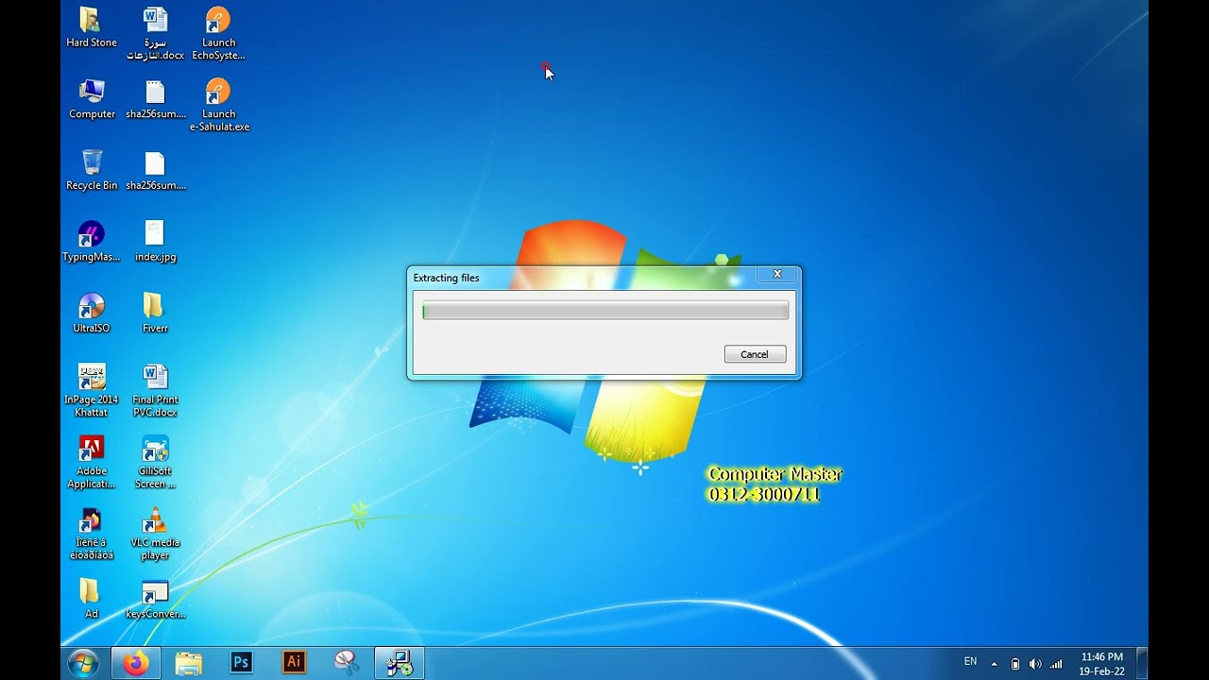Viewport: 1209px width, 680px height.
Task: Open the battery status tray icon
Action: pyautogui.click(x=1015, y=664)
